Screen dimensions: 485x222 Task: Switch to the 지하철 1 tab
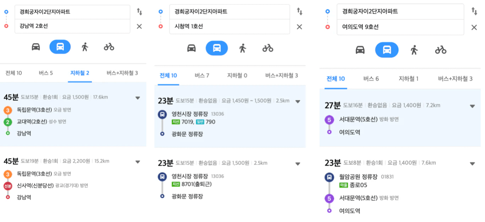point(408,78)
